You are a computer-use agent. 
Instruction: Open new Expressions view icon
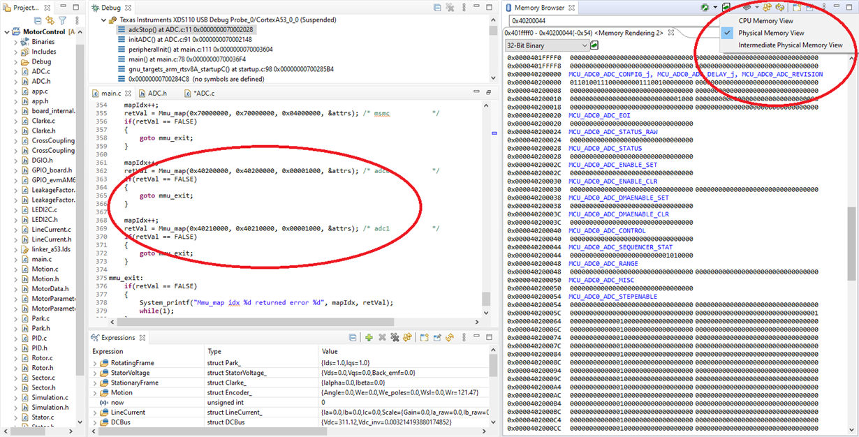tap(424, 338)
